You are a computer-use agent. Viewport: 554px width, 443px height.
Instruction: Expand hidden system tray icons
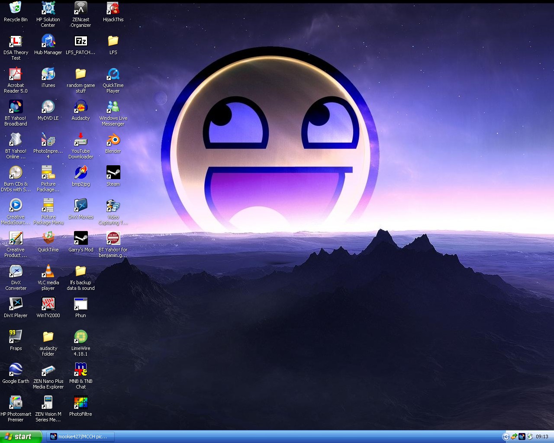click(506, 437)
